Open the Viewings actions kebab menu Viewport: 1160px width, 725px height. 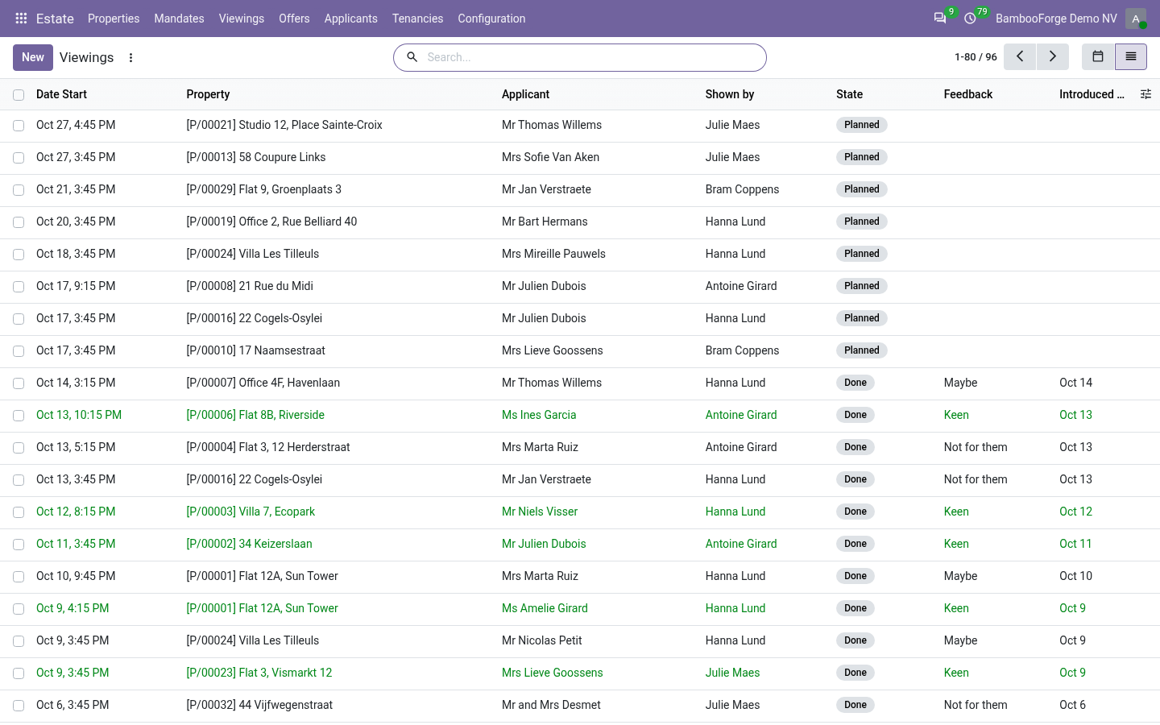point(131,58)
